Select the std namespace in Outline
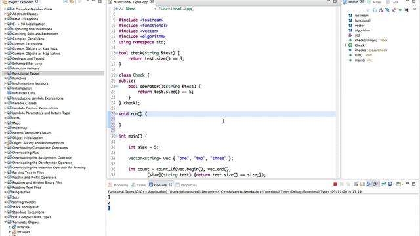 click(x=357, y=35)
